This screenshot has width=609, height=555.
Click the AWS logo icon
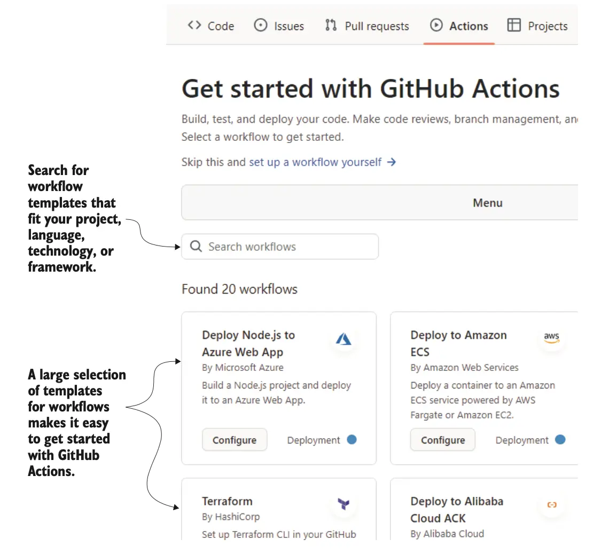[x=551, y=338]
